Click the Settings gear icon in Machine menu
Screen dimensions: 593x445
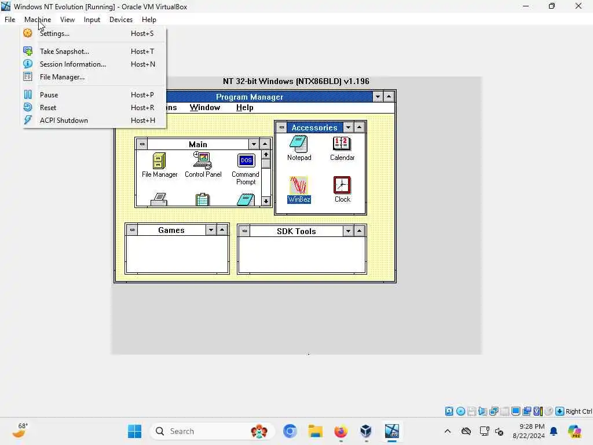(x=28, y=33)
